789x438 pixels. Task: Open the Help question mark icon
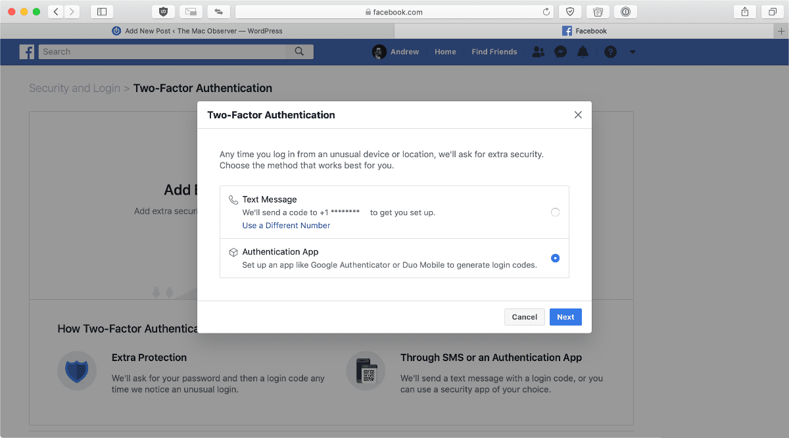click(610, 51)
